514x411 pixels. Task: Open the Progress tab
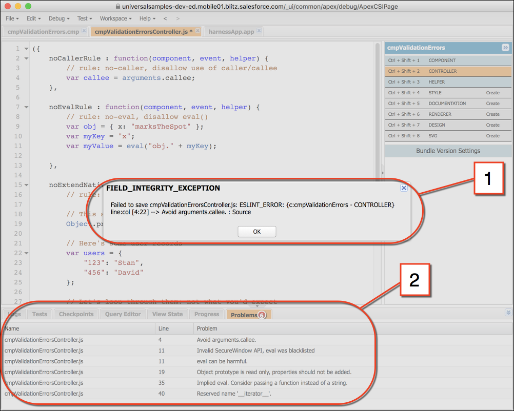coord(207,314)
